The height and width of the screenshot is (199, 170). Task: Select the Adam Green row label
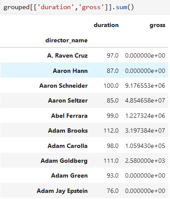coord(69,175)
